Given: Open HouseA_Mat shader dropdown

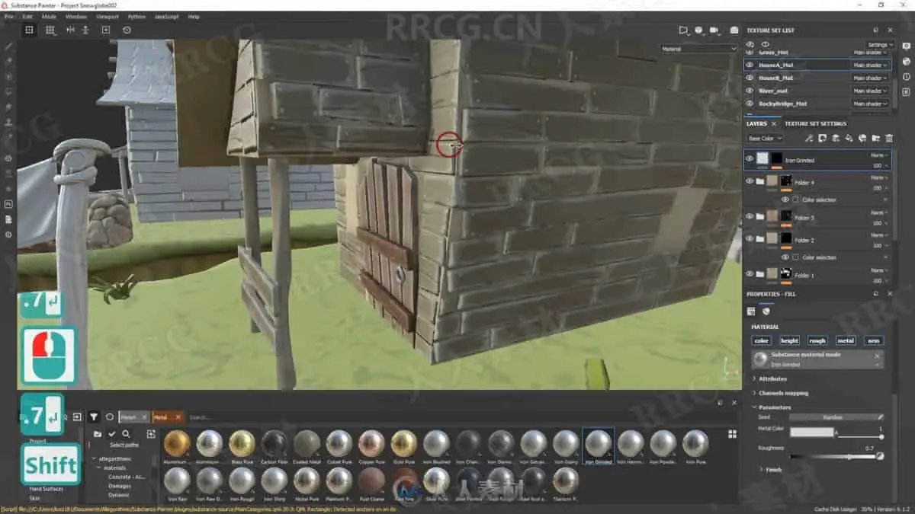Looking at the screenshot, I should [869, 65].
